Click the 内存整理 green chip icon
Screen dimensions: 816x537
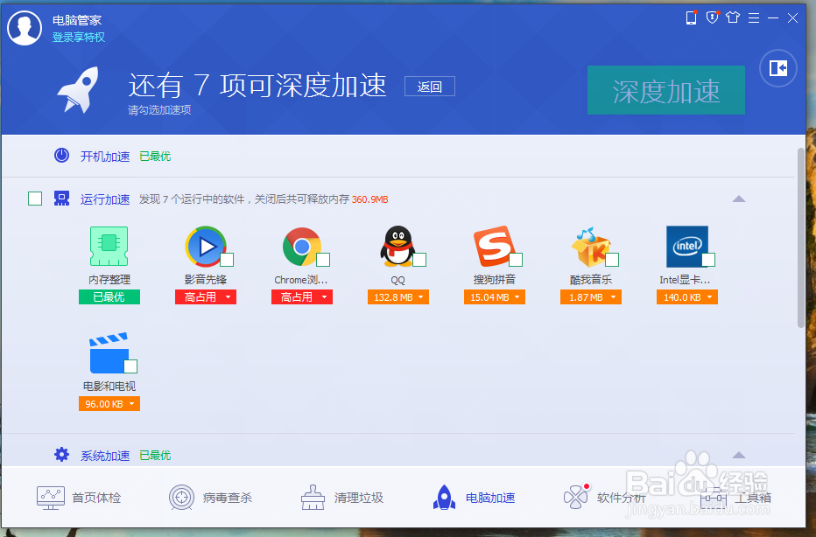(109, 247)
